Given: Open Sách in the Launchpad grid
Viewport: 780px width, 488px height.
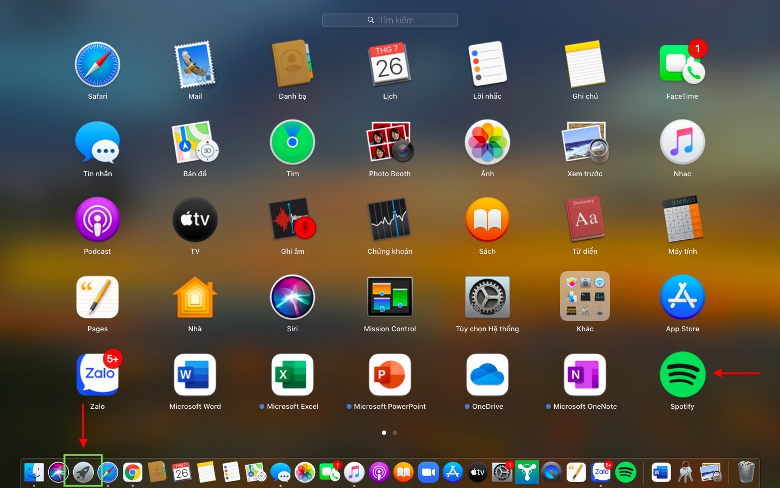Looking at the screenshot, I should tap(487, 220).
